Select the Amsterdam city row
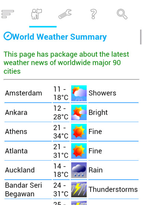The width and height of the screenshot is (143, 205). tap(71, 93)
